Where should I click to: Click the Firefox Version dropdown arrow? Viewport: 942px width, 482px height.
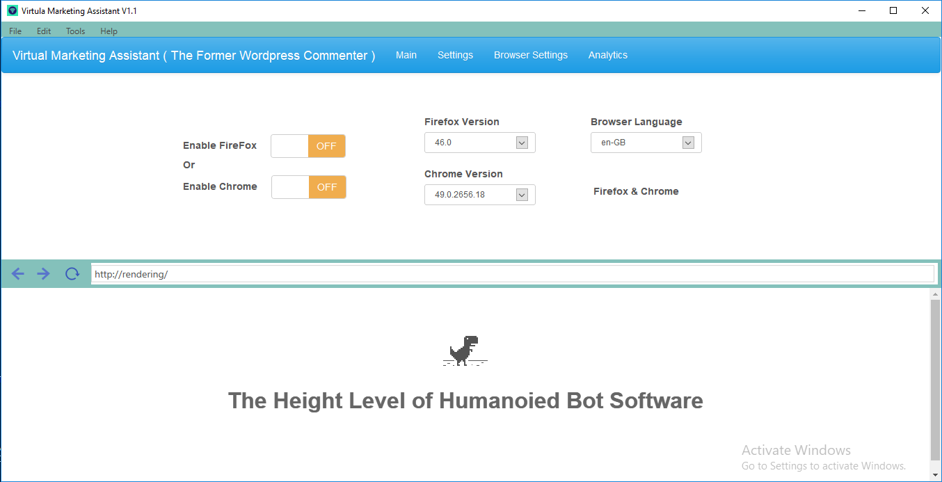point(522,143)
